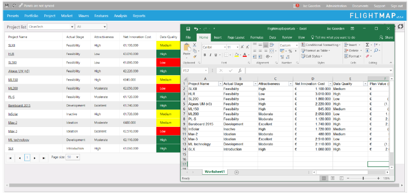Open the Reports menu in Flightmap
Viewport: 409px width, 194px height.
coord(139,16)
